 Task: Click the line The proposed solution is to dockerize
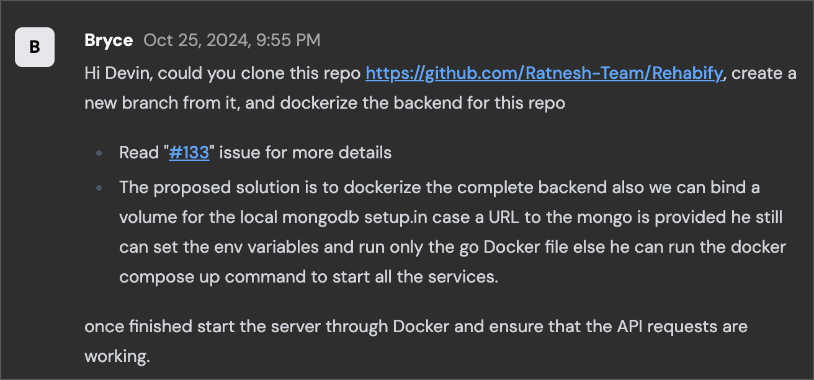pos(439,188)
